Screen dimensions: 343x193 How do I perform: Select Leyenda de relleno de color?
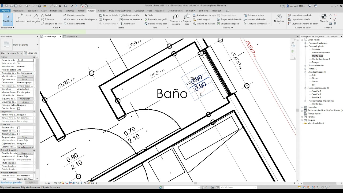(x=303, y=24)
